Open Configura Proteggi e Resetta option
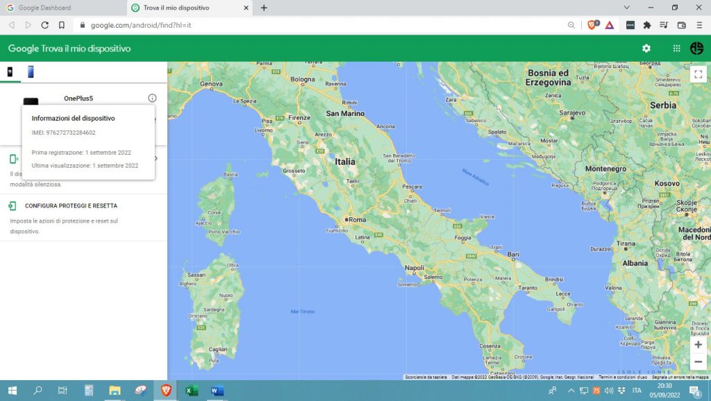The height and width of the screenshot is (401, 711). pos(71,206)
